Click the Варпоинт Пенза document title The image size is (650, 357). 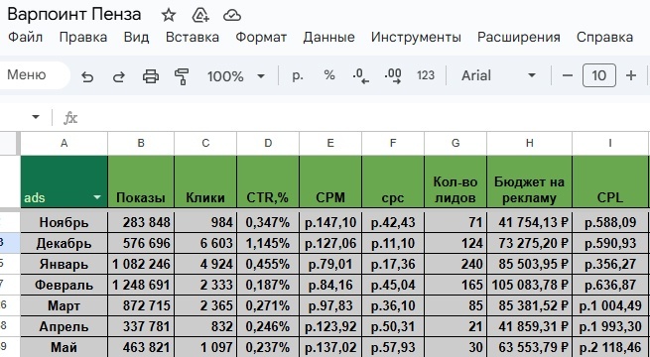coord(74,15)
